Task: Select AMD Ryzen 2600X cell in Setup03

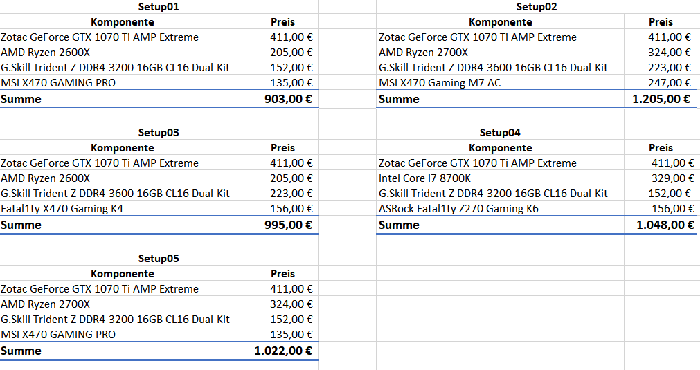Action: (x=123, y=178)
